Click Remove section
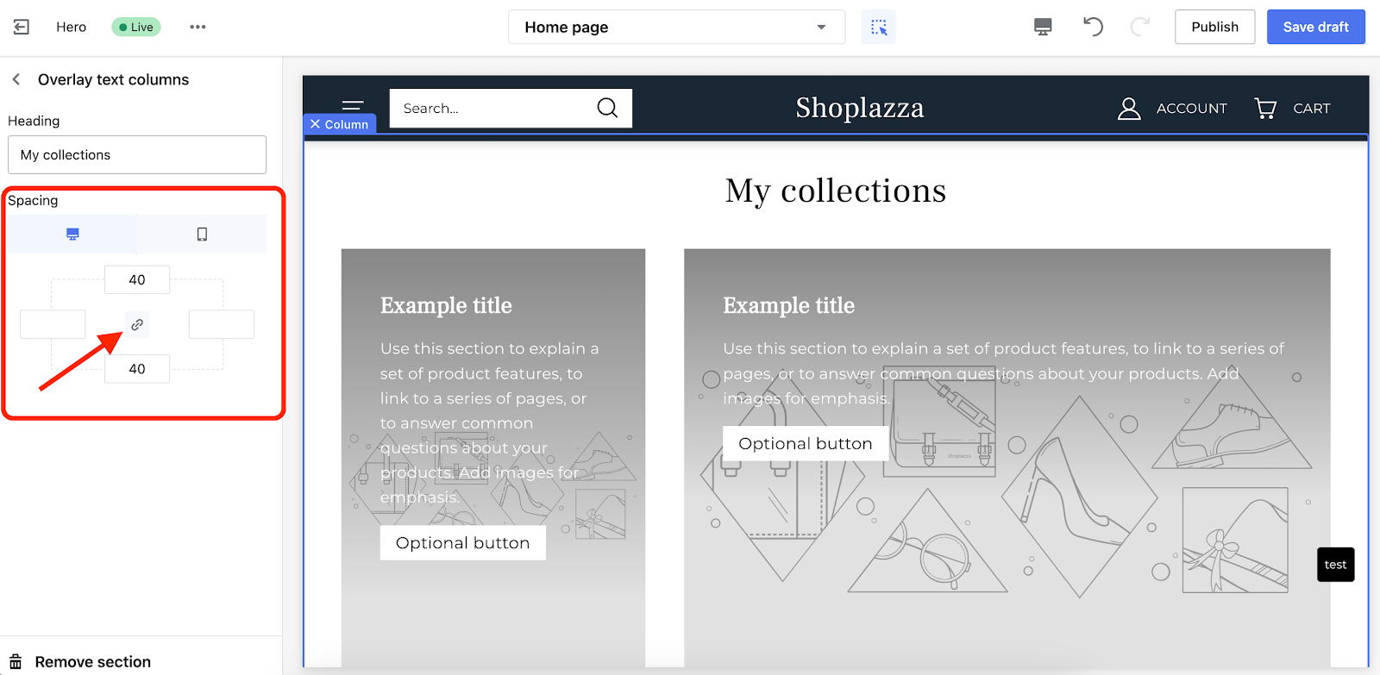This screenshot has width=1380, height=675. 92,661
